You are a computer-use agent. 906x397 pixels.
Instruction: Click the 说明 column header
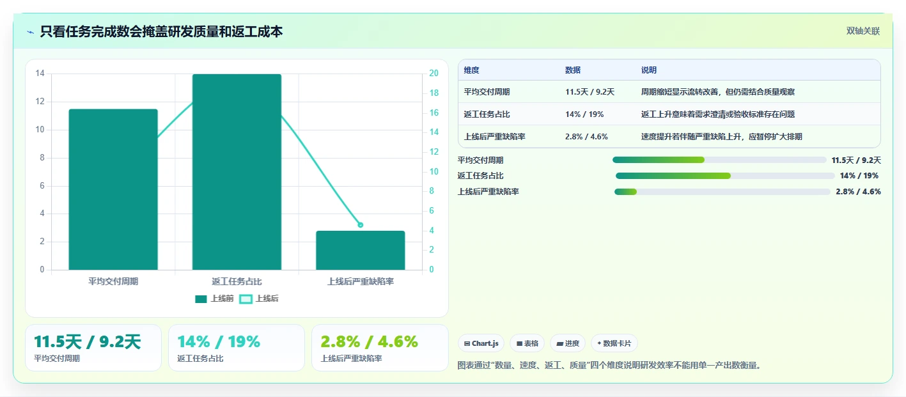pos(649,70)
